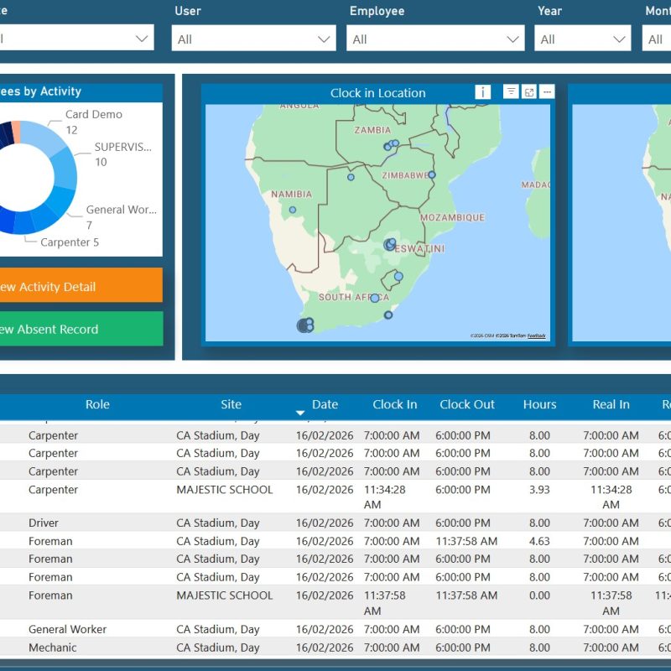Image resolution: width=671 pixels, height=671 pixels.
Task: Sort table by Hours column header
Action: [539, 404]
